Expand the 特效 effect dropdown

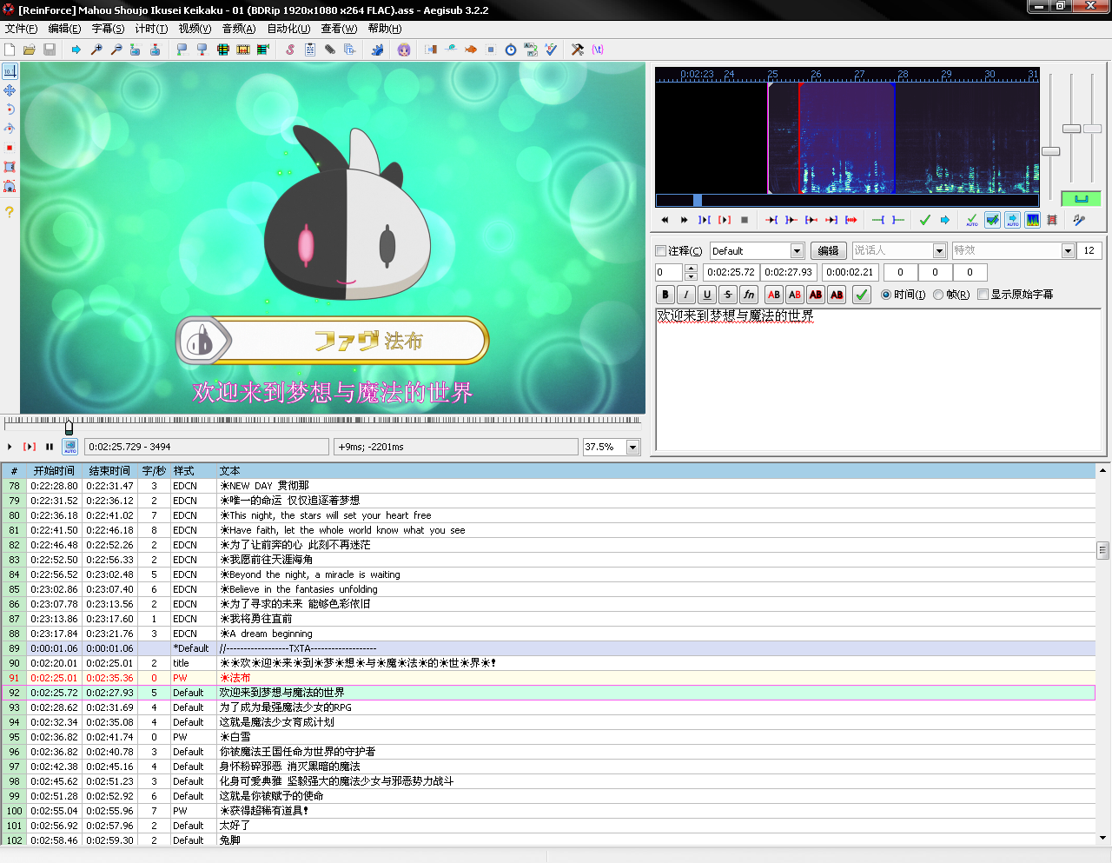1069,251
